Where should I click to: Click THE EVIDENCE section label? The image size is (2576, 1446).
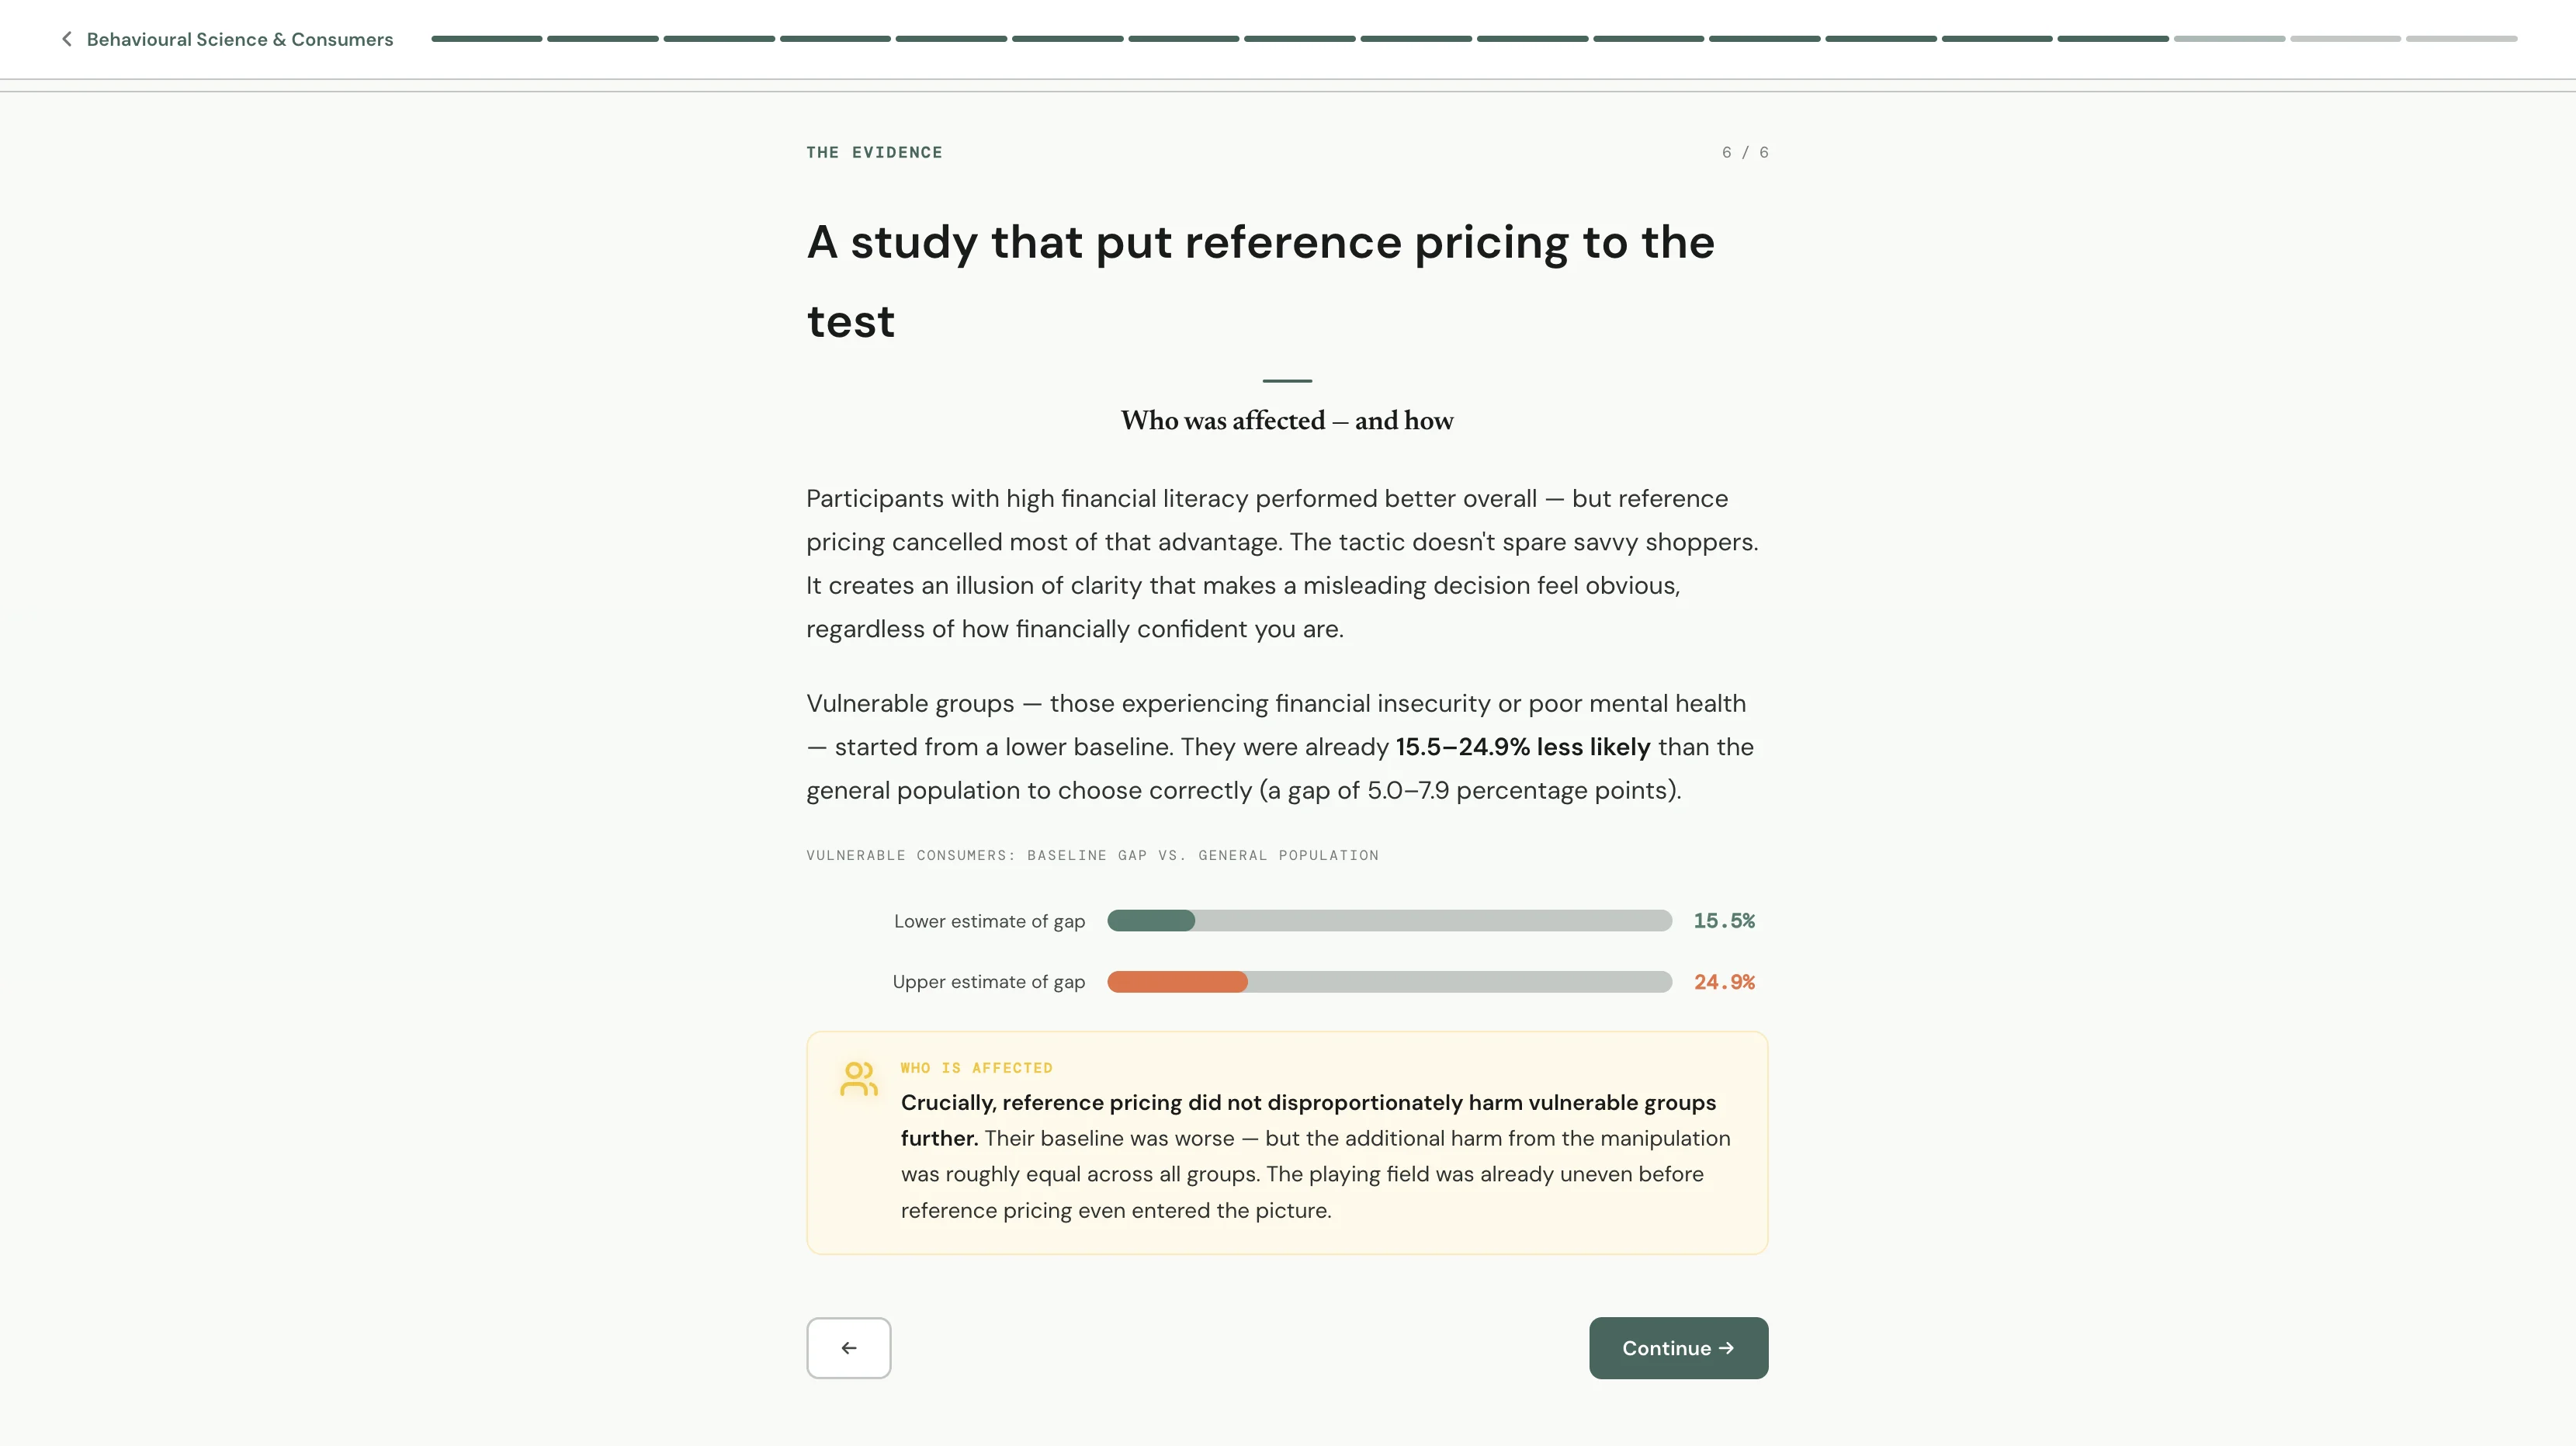point(874,152)
